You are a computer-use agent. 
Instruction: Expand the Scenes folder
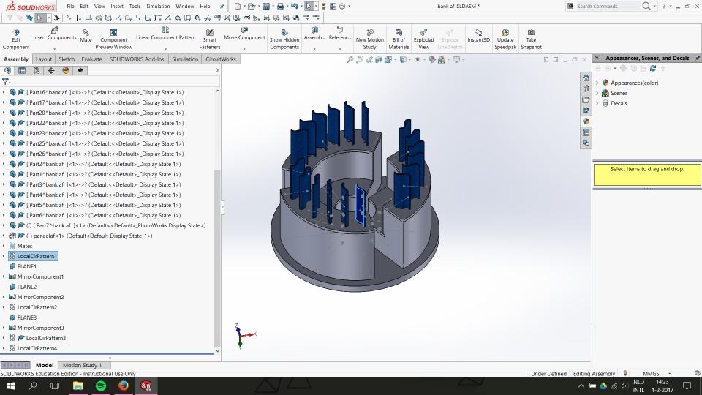597,93
